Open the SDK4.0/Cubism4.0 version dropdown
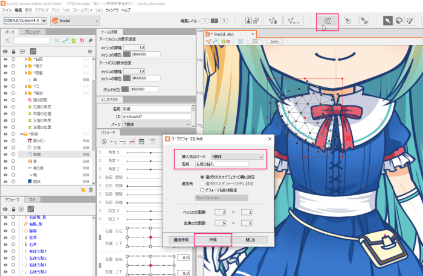 coord(44,20)
